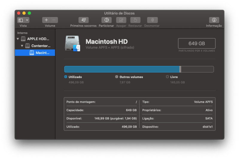Run Primeiros socorros first aid icon
This screenshot has height=159, width=239.
point(83,20)
